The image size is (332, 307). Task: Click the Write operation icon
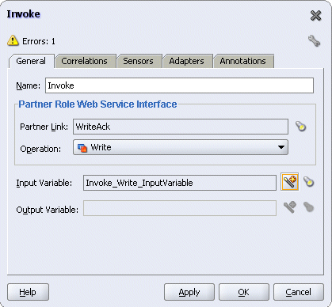[82, 148]
